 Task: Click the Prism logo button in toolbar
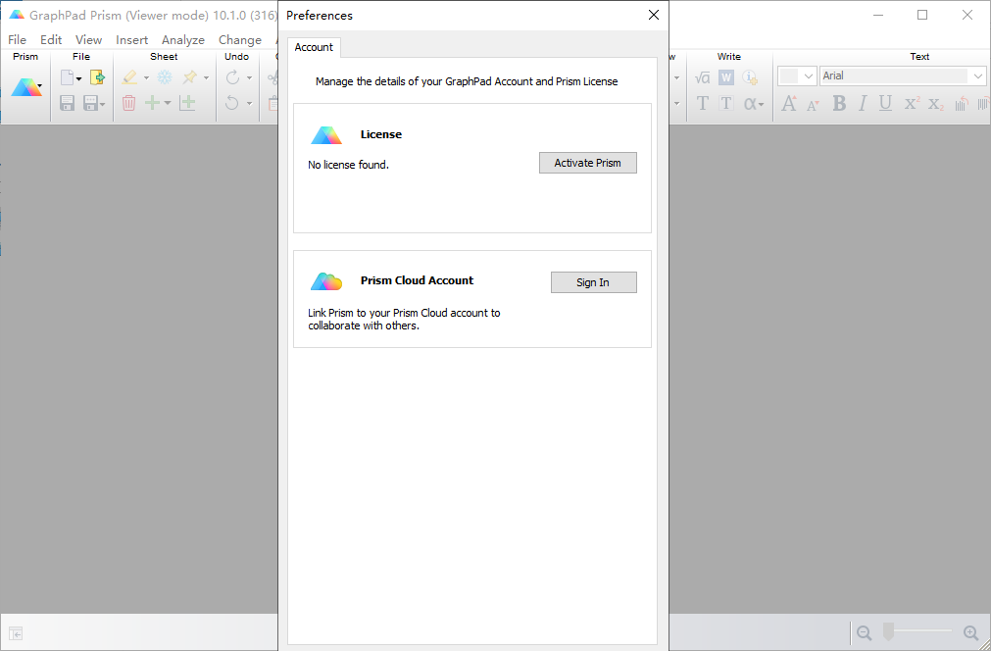point(25,87)
